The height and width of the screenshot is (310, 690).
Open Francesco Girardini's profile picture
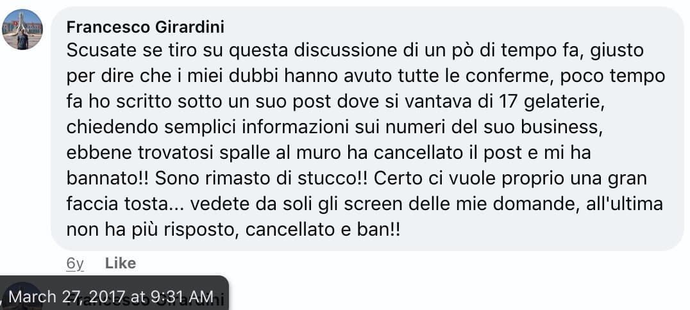click(22, 29)
